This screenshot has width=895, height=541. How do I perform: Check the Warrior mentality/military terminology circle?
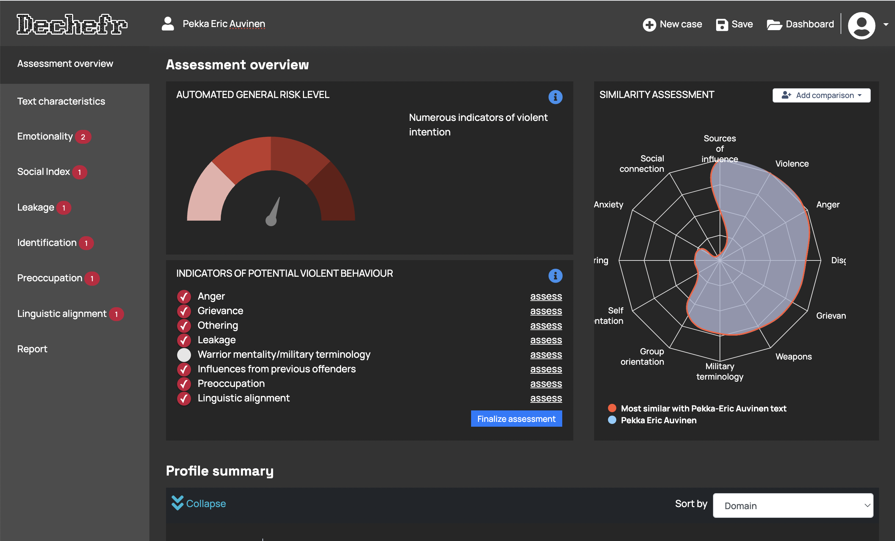(184, 355)
